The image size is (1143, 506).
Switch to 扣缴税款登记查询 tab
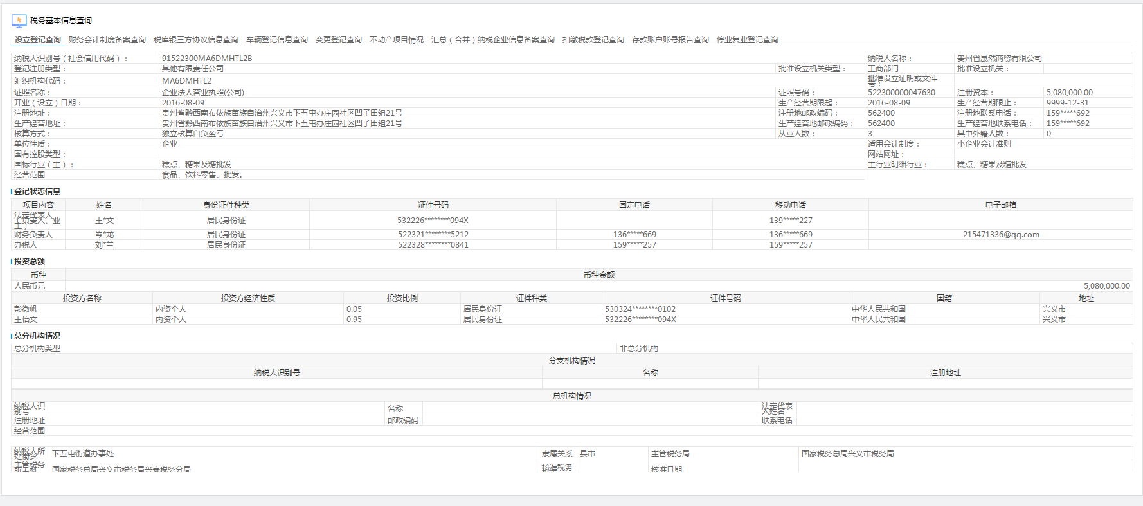(x=593, y=40)
